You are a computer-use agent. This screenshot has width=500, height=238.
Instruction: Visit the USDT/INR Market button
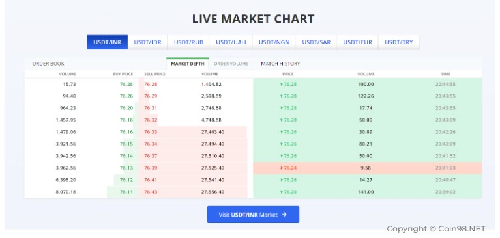tap(253, 215)
